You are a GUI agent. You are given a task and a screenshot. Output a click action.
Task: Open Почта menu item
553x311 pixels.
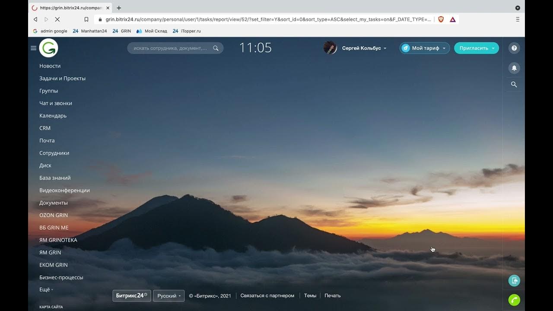coord(47,141)
